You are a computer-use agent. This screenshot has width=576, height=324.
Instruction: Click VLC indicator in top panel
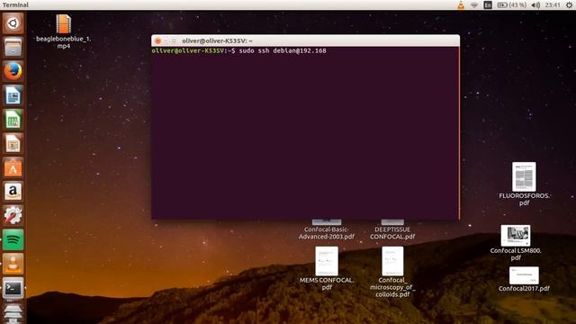tap(461, 4)
